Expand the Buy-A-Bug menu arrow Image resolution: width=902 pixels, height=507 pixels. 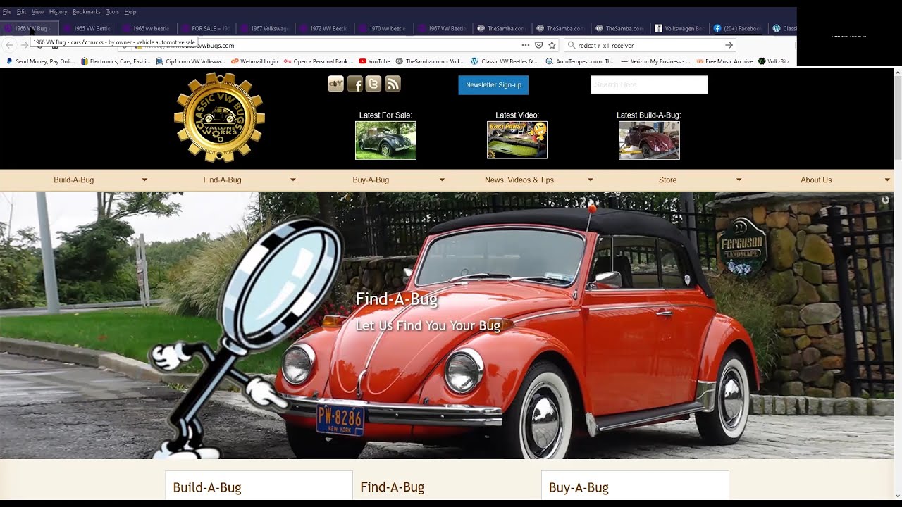point(442,180)
